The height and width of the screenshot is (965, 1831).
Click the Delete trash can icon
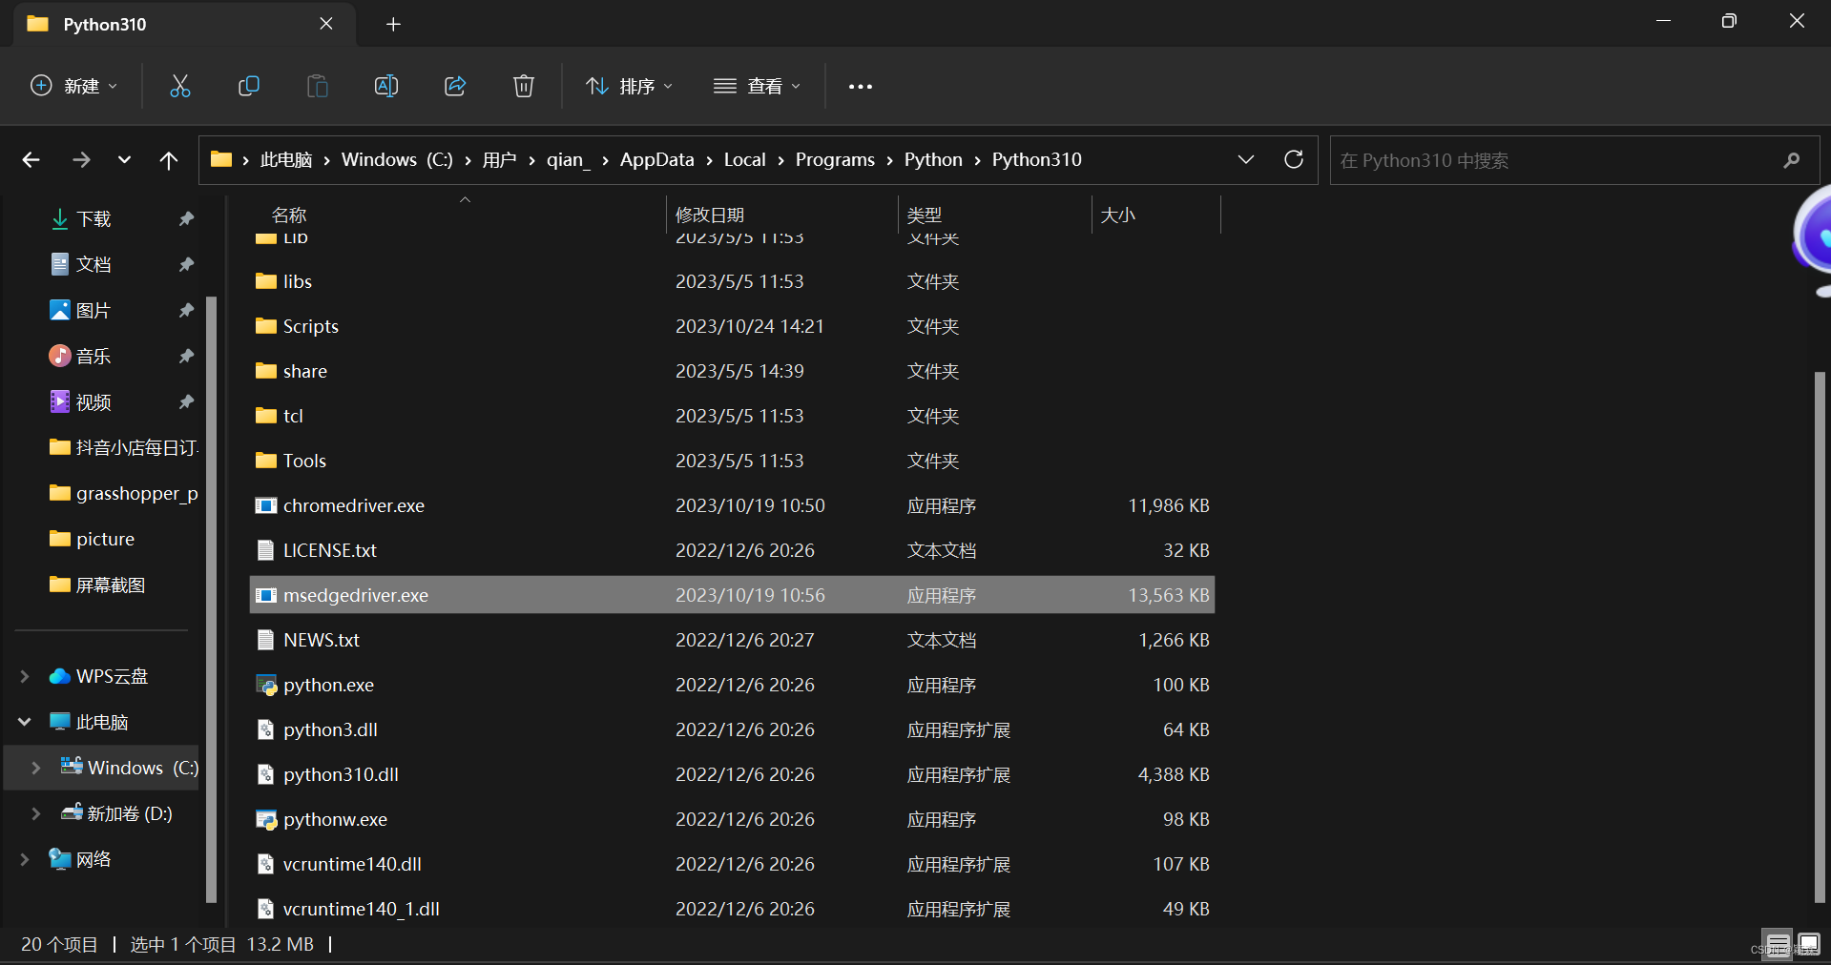tap(524, 86)
